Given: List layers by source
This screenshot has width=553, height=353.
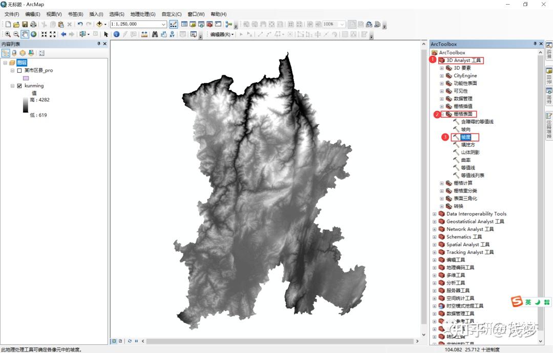Looking at the screenshot, I should [x=14, y=53].
